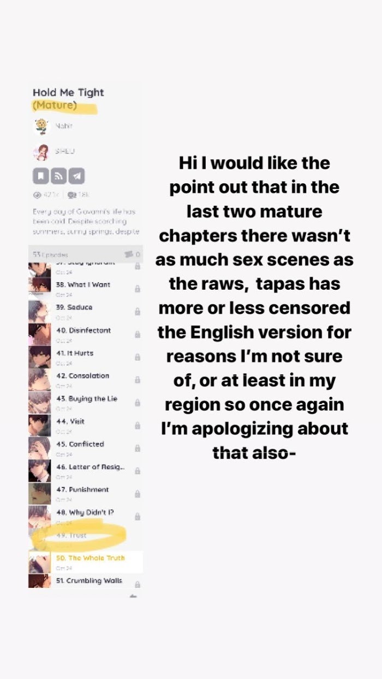Screen dimensions: 382x679
Task: Click the RSS subscribe icon button
Action: pyautogui.click(x=59, y=176)
